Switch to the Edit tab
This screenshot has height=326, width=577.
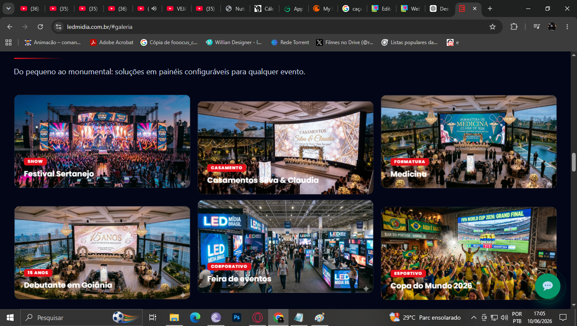point(381,8)
